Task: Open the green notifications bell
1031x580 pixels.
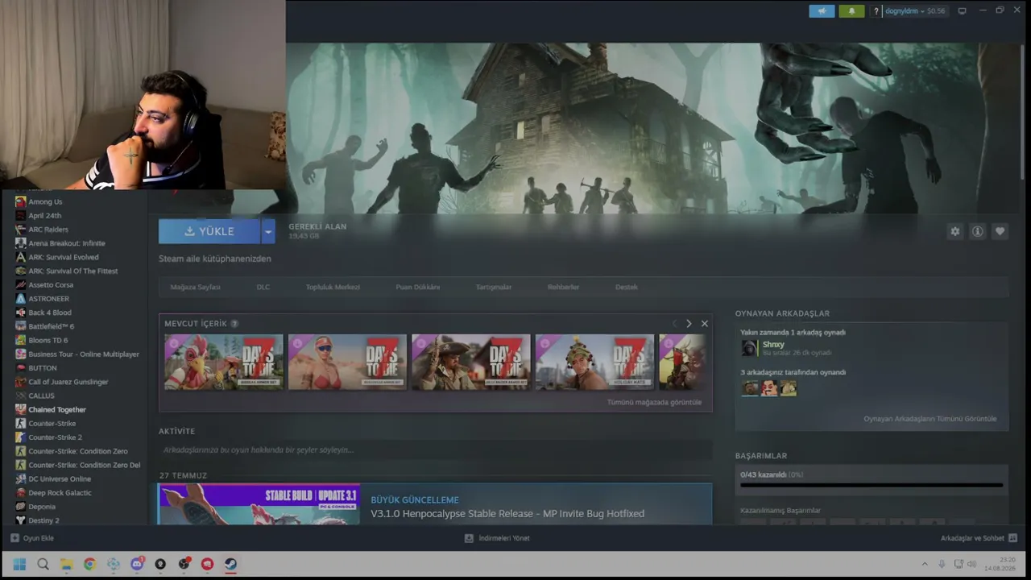Action: point(851,11)
